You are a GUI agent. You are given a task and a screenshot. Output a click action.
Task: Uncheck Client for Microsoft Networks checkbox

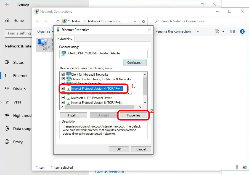(x=63, y=75)
